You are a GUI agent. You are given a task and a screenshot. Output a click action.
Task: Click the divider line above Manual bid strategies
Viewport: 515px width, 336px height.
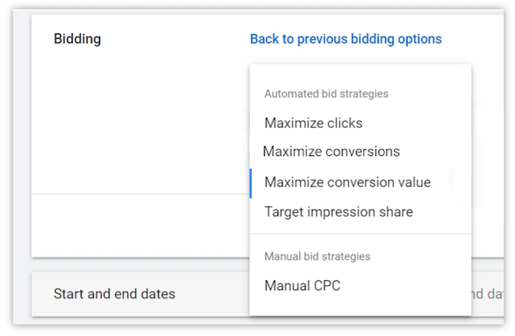360,234
